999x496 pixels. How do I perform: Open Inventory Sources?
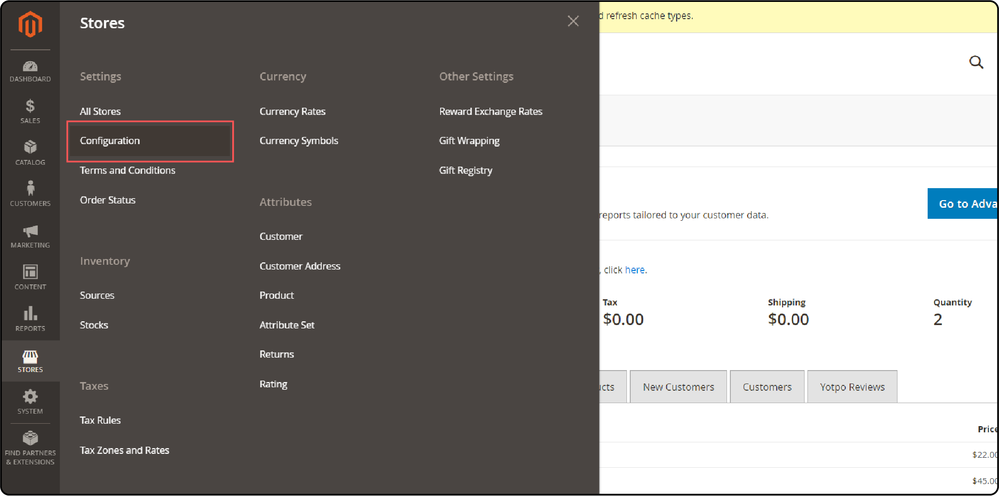click(97, 295)
